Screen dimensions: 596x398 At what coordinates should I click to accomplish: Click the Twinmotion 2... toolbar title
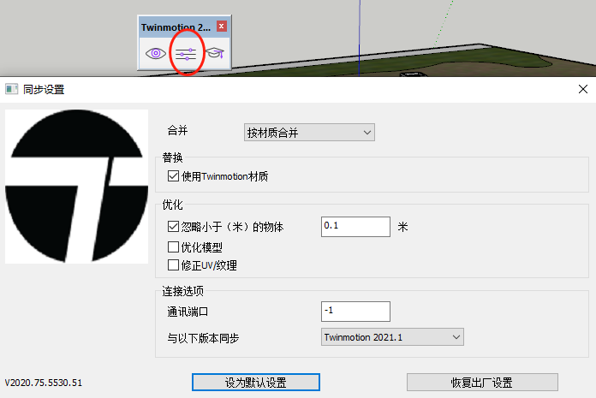(176, 27)
